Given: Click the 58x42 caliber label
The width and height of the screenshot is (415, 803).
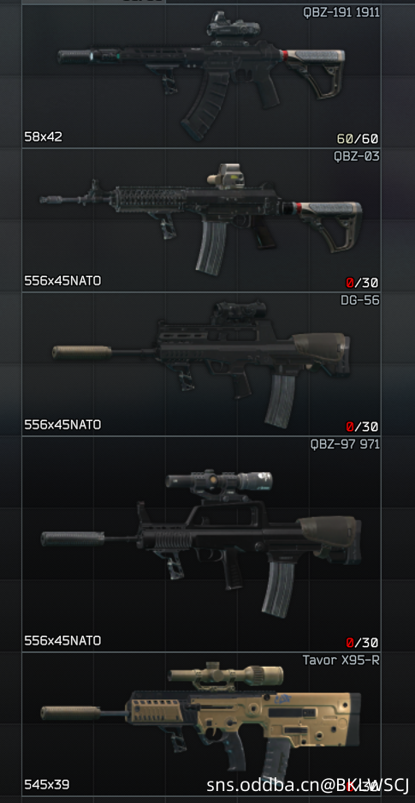Looking at the screenshot, I should click(x=44, y=137).
